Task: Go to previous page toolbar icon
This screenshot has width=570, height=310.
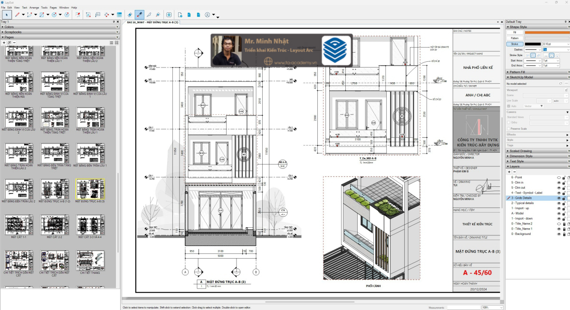Action: point(189,15)
